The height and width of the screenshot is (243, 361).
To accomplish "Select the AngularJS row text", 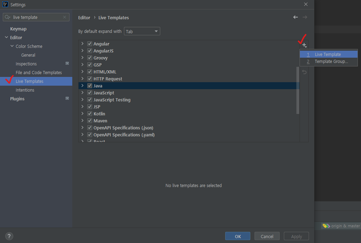I will pos(103,51).
